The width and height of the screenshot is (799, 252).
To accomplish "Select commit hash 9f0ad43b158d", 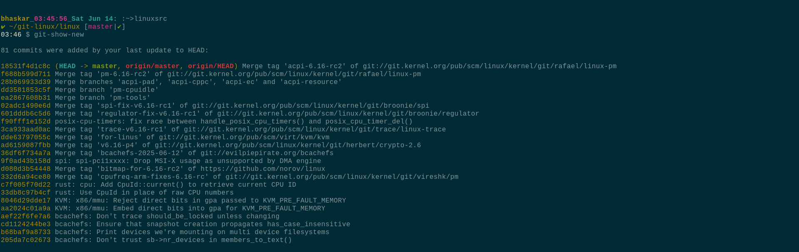I will pyautogui.click(x=26, y=161).
